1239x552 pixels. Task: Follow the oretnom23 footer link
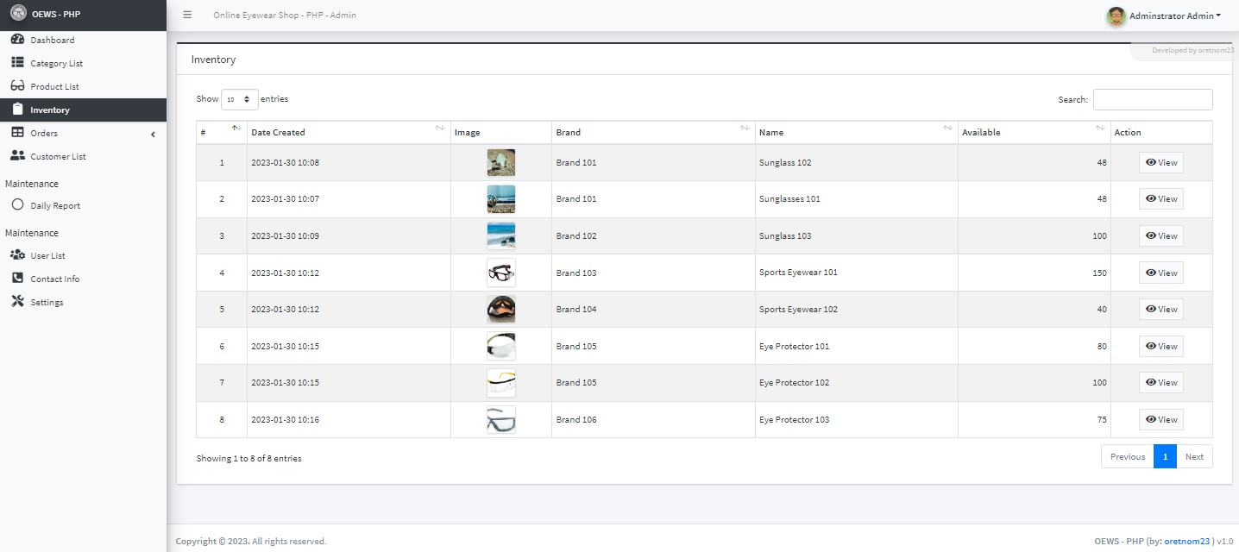pyautogui.click(x=1187, y=542)
